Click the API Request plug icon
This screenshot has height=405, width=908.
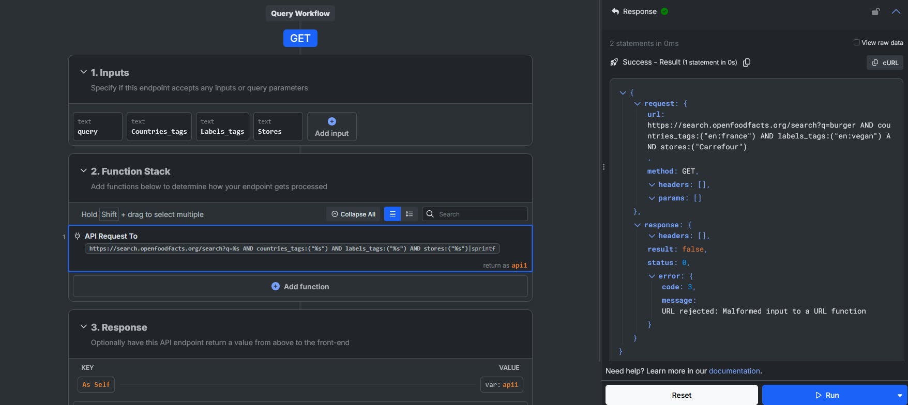[77, 236]
